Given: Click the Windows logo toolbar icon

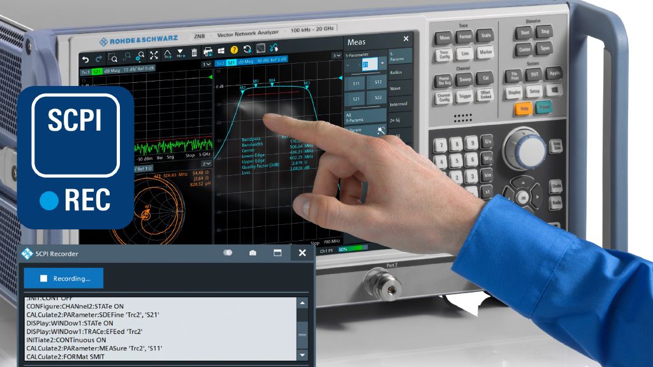Looking at the screenshot, I should tap(221, 50).
